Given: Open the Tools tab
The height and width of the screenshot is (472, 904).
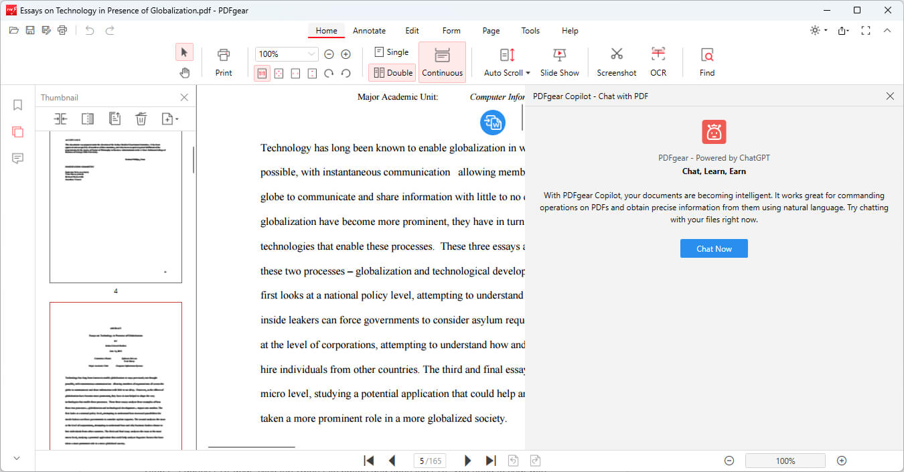Looking at the screenshot, I should pyautogui.click(x=530, y=31).
